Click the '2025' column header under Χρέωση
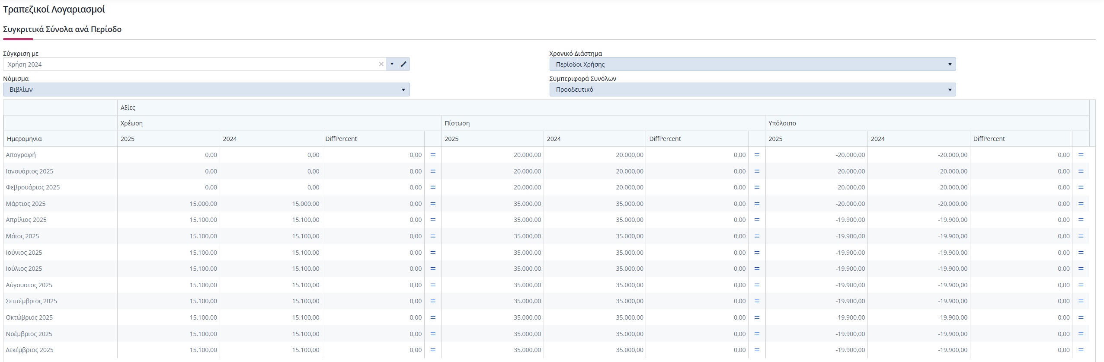This screenshot has height=362, width=1104. coord(169,139)
